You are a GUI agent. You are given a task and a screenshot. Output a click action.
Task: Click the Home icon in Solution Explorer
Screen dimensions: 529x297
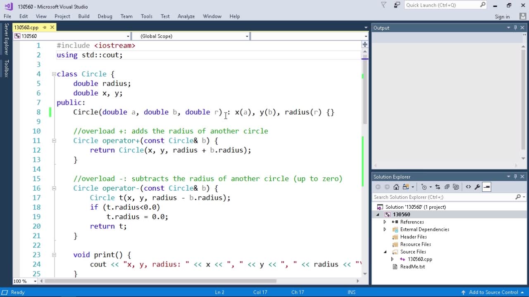coord(396,187)
